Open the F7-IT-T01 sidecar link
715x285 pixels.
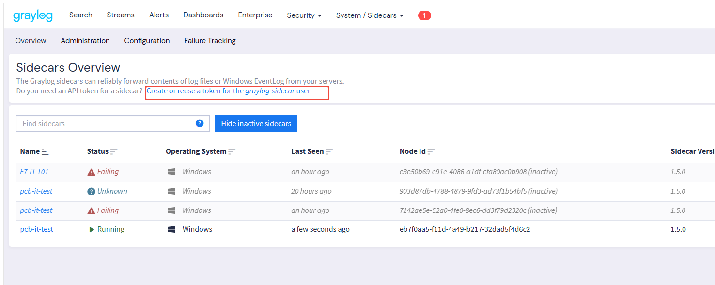coord(34,172)
